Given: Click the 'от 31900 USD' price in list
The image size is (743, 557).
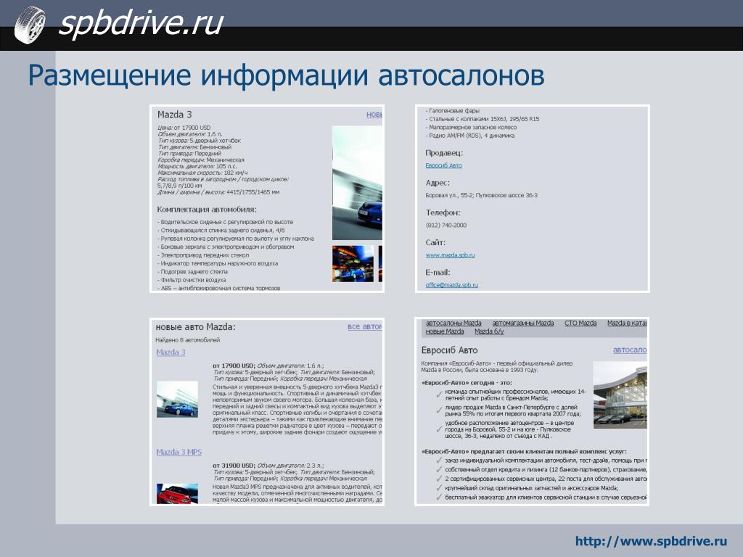Looking at the screenshot, I should 234,466.
